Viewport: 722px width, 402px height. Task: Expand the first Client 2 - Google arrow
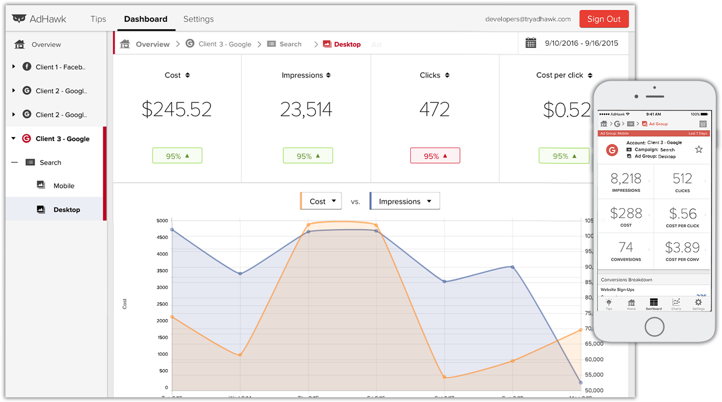(14, 91)
